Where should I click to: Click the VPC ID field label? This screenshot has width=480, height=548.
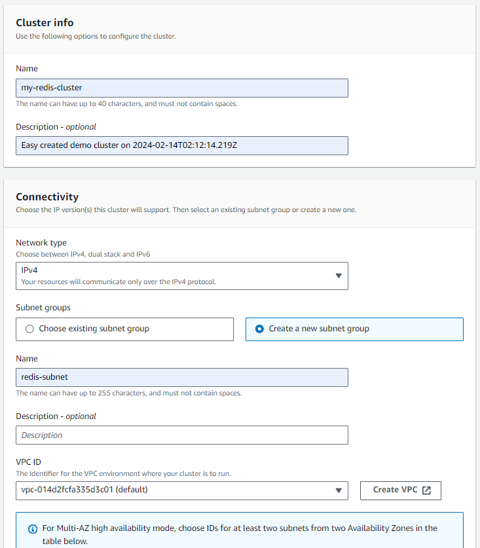(x=28, y=462)
